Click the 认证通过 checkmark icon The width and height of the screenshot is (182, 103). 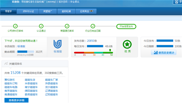coord(41,26)
